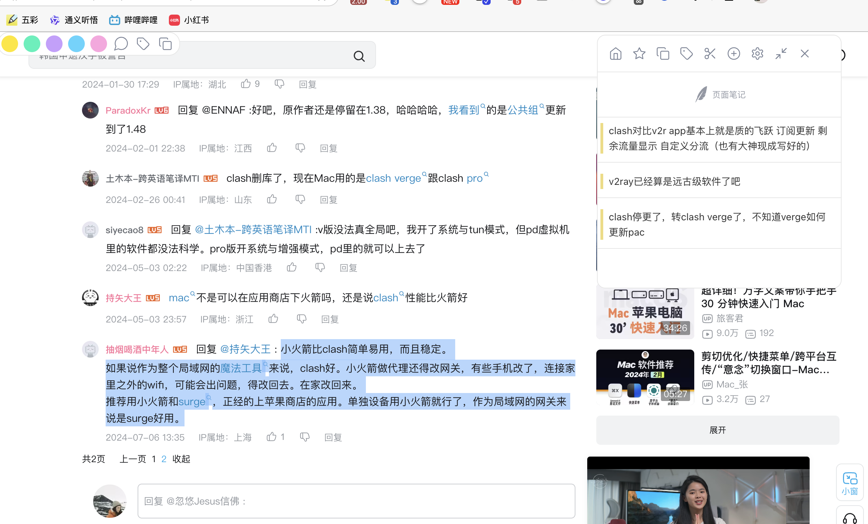Close the notes panel
Image resolution: width=868 pixels, height=524 pixels.
804,54
